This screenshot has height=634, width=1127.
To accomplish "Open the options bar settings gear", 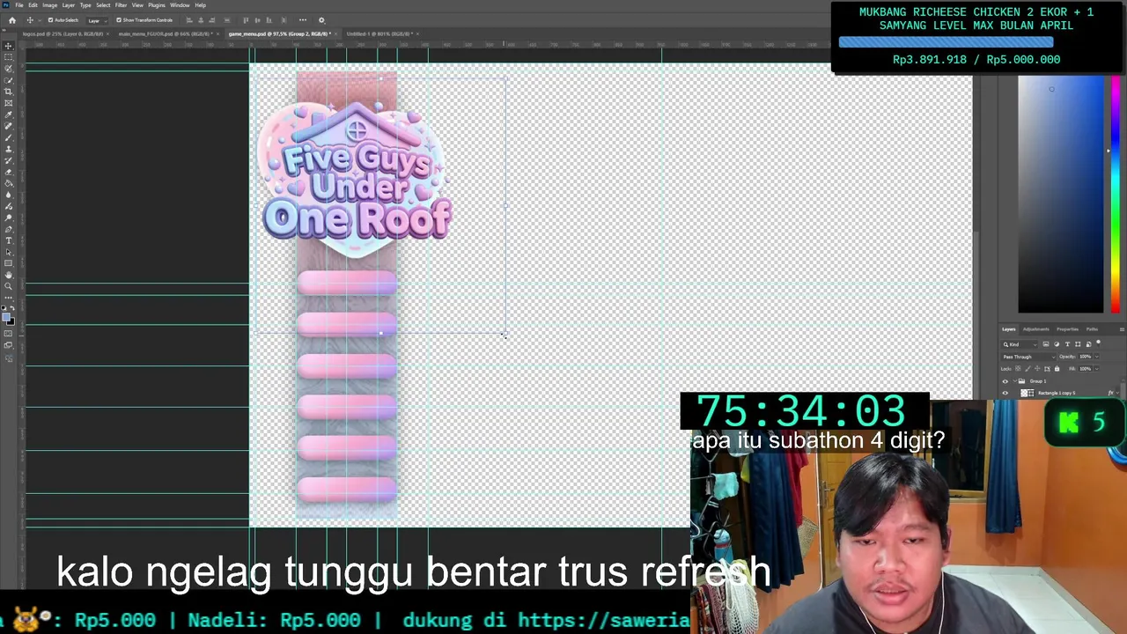I will point(321,20).
